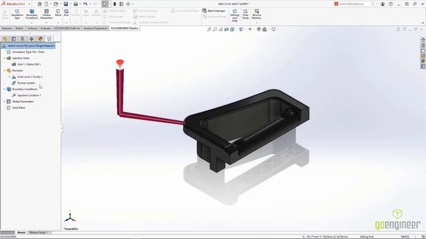The image size is (426, 239).
Task: Open the Browse Materials dropdown arrow
Action: [x=256, y=23]
